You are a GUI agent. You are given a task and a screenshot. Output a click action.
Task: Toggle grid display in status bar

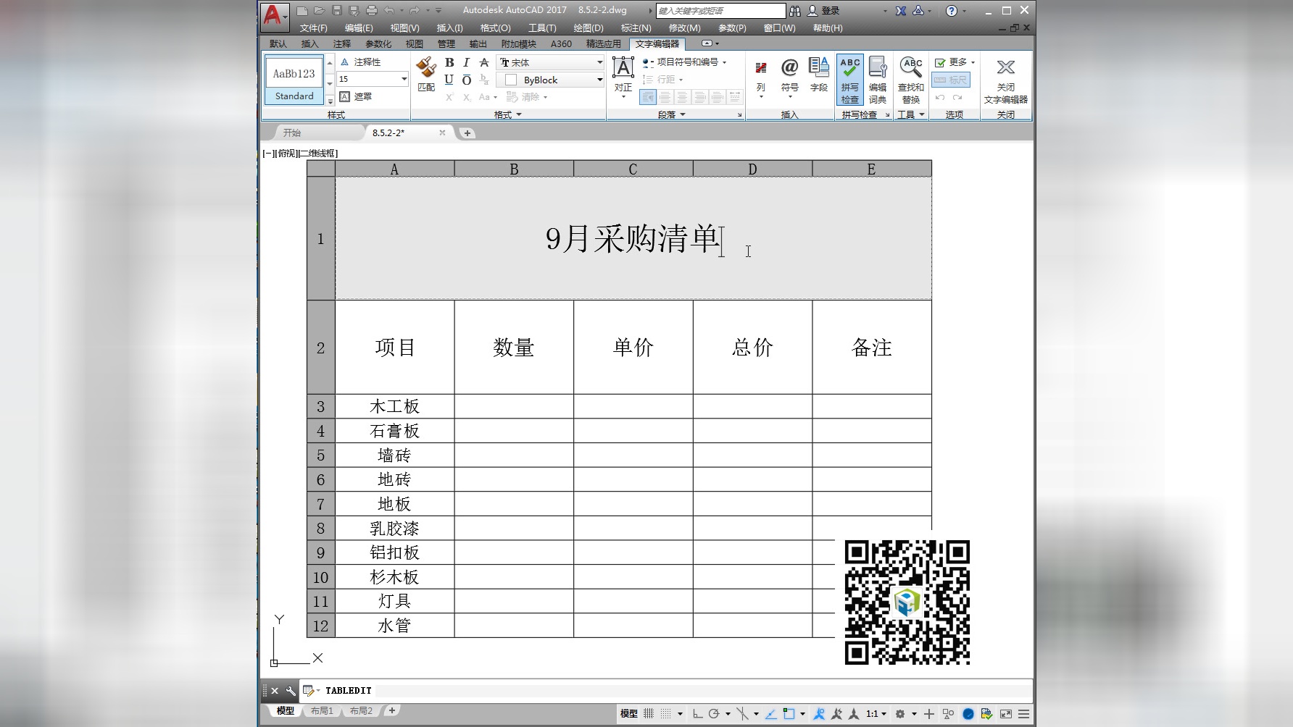coord(649,714)
